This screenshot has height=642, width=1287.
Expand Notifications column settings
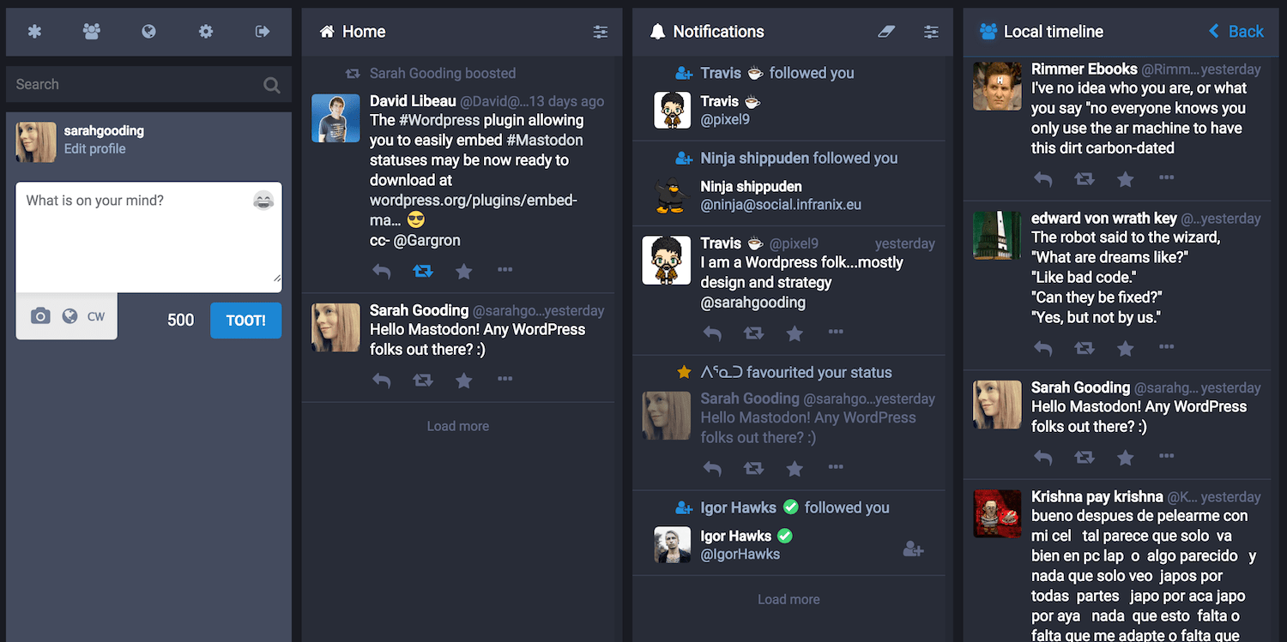coord(931,32)
